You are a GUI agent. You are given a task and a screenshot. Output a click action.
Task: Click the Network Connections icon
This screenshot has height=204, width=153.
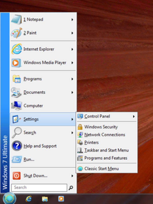80,135
